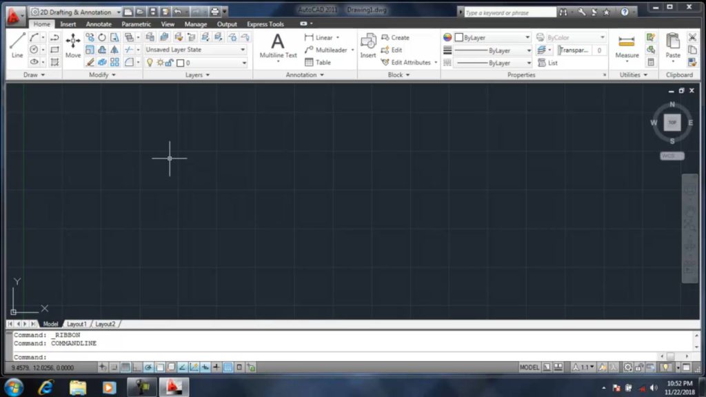The height and width of the screenshot is (397, 706).
Task: Expand the Block panel
Action: click(x=399, y=75)
